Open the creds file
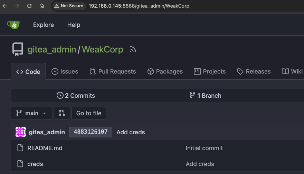 point(35,164)
